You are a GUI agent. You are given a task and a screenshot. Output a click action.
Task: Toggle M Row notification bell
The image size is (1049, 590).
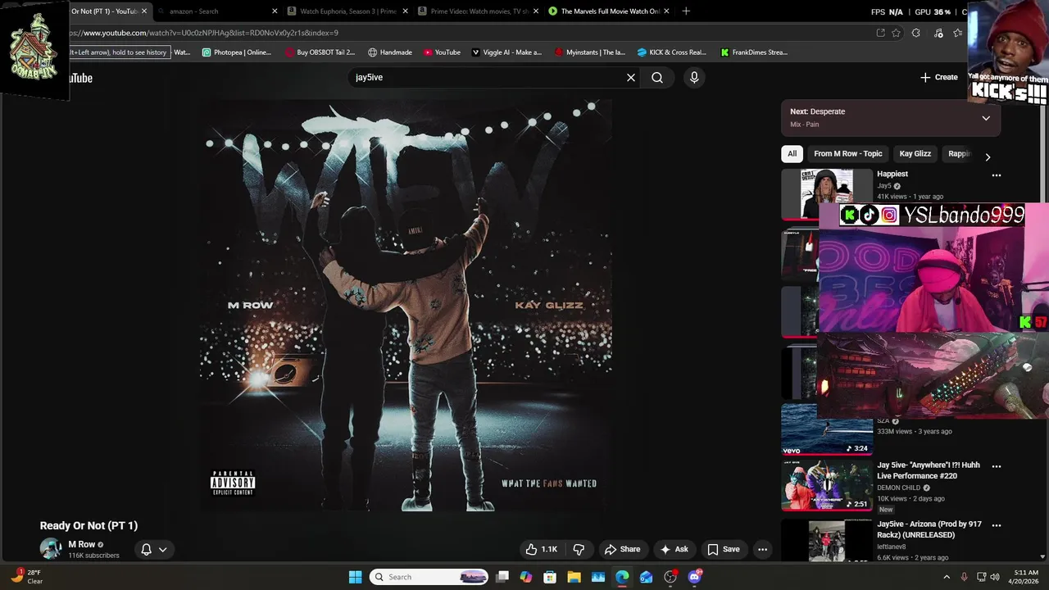[x=146, y=549]
